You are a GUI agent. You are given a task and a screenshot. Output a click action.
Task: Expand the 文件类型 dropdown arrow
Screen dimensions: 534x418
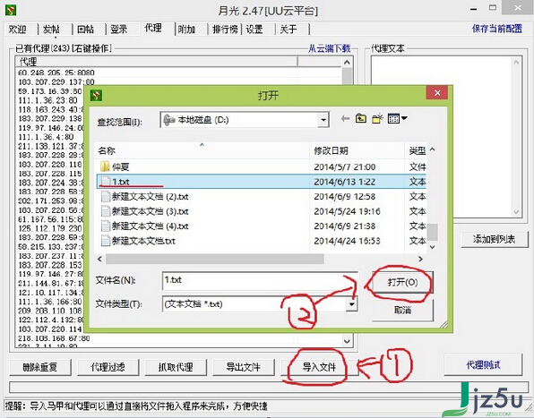click(352, 303)
